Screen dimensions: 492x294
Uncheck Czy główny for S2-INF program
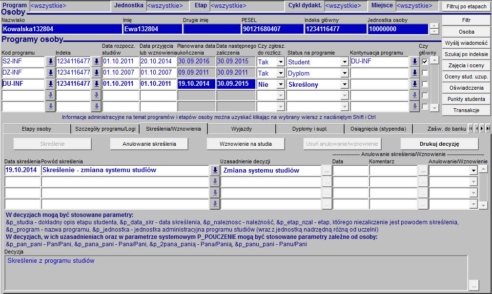coord(425,61)
